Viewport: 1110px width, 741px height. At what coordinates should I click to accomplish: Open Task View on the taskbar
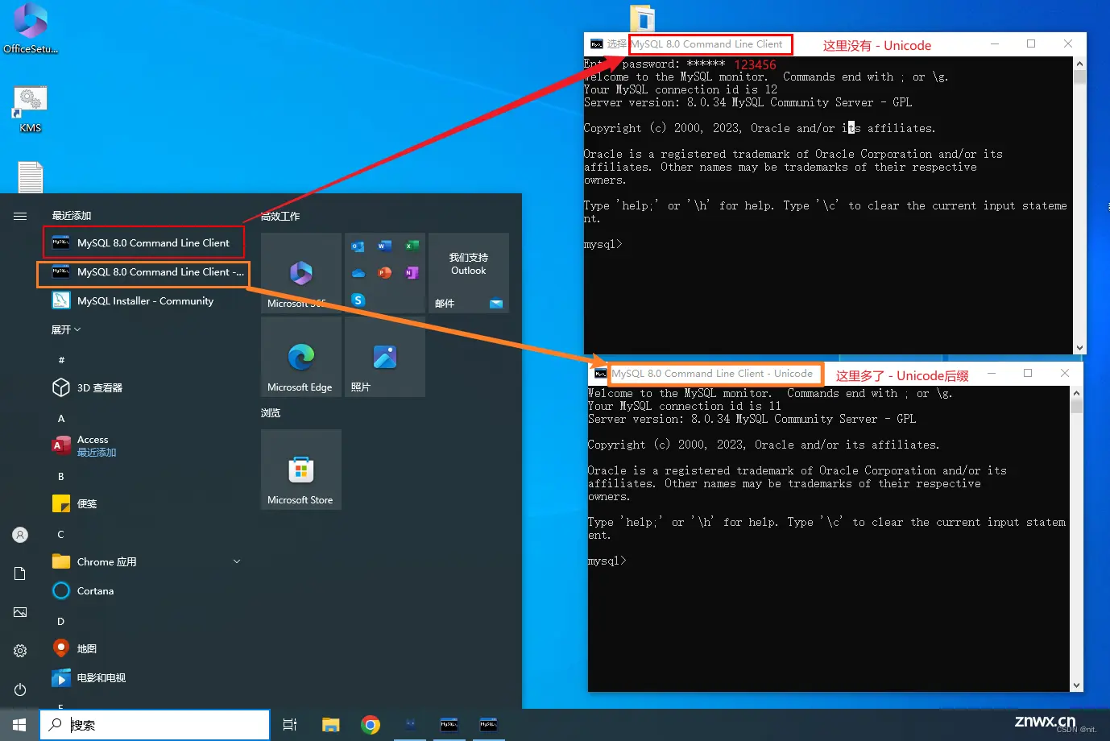[290, 725]
